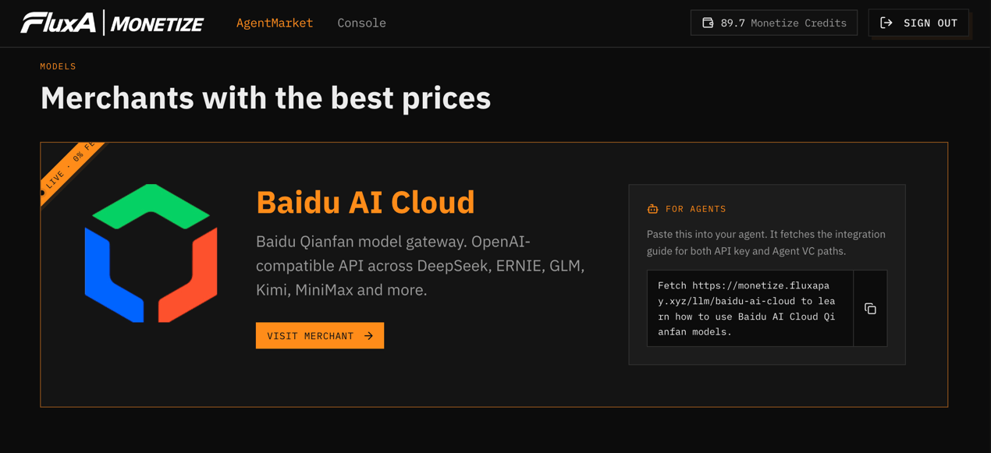Image resolution: width=991 pixels, height=453 pixels.
Task: Click the Baidu Qianfan gateway description text
Action: 420,265
